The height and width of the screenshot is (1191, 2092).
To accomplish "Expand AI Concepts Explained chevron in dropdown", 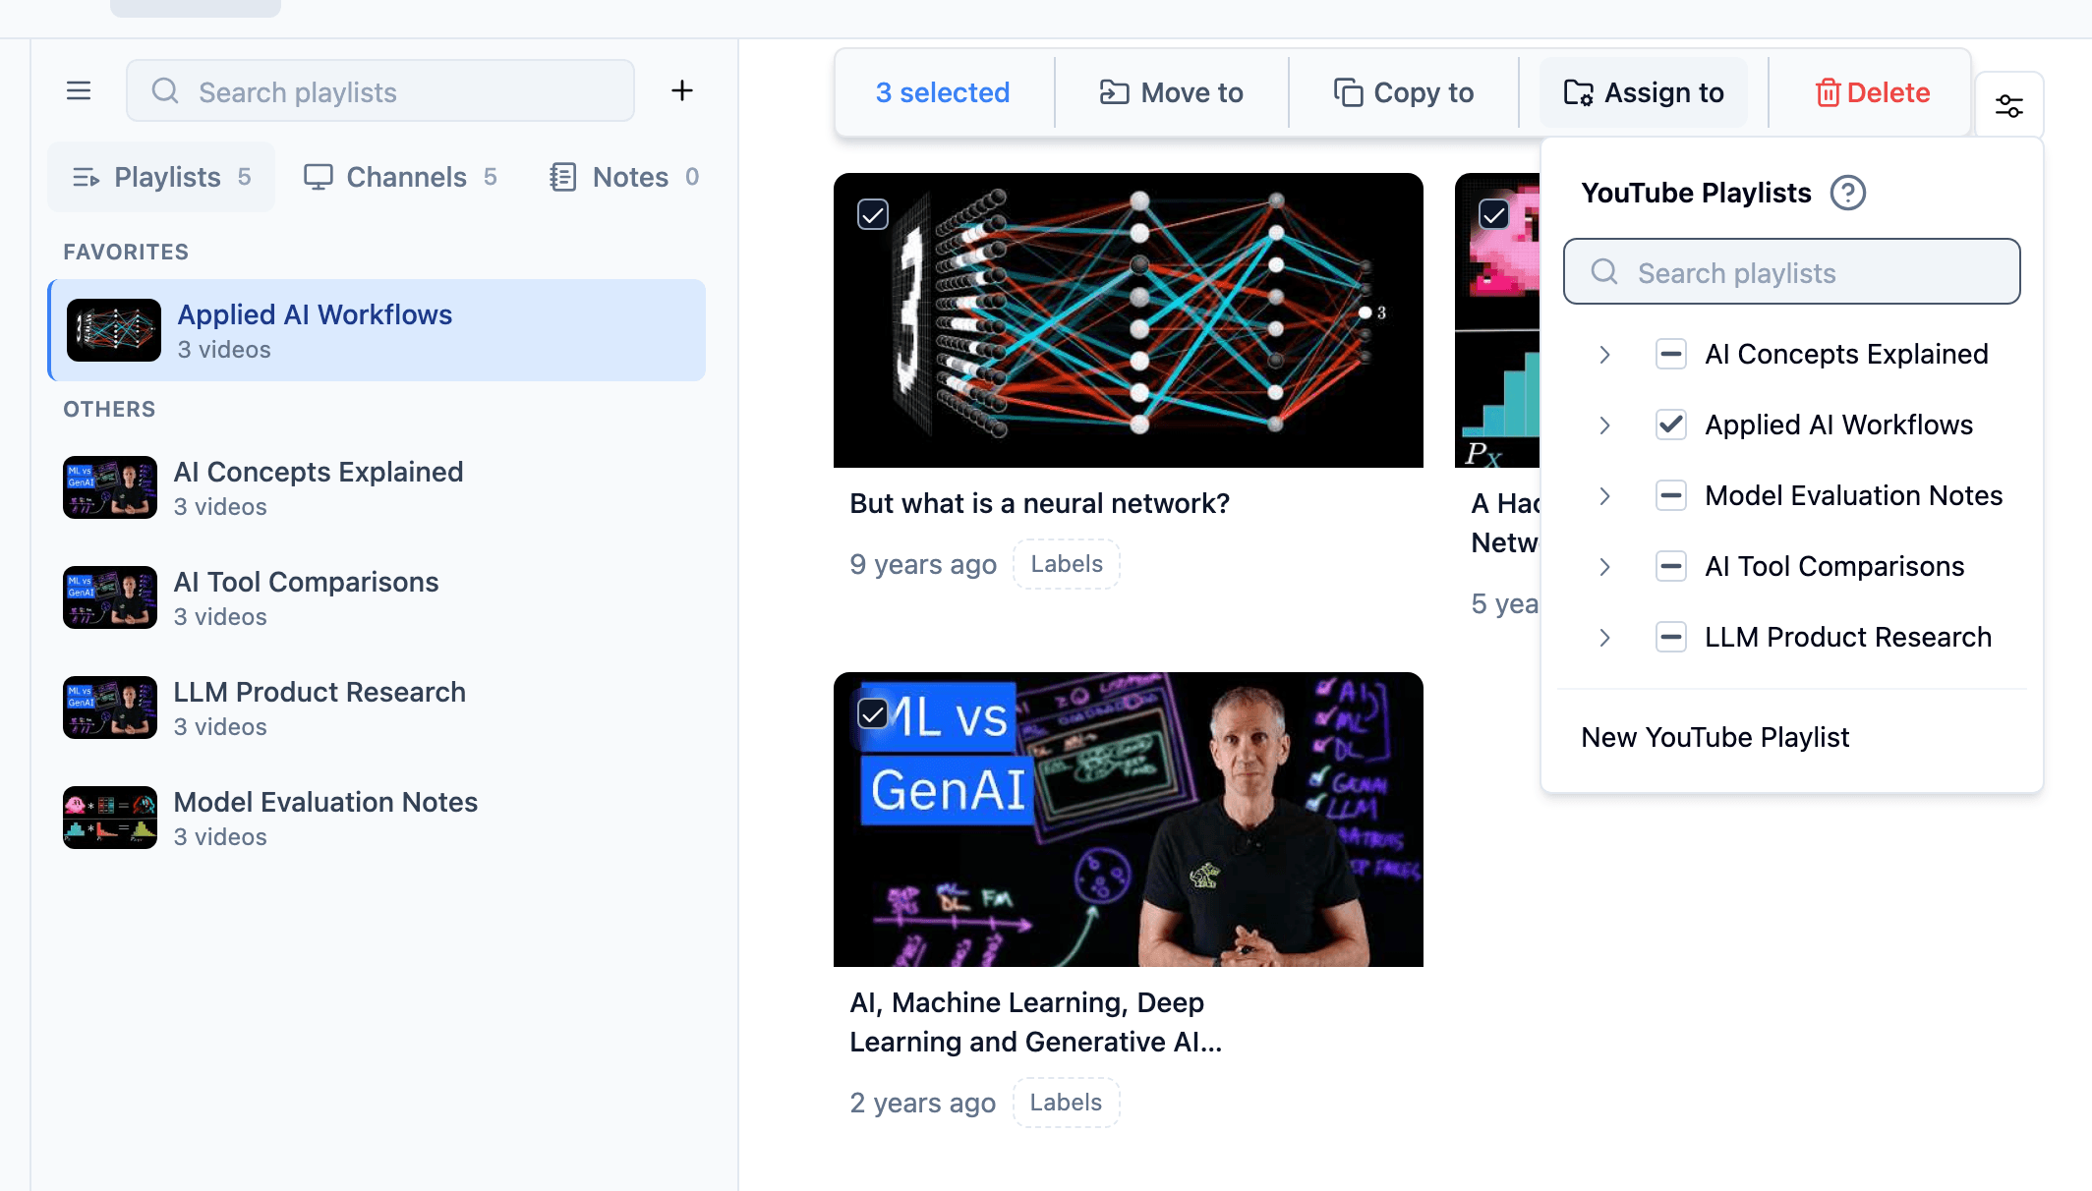I will coord(1604,354).
